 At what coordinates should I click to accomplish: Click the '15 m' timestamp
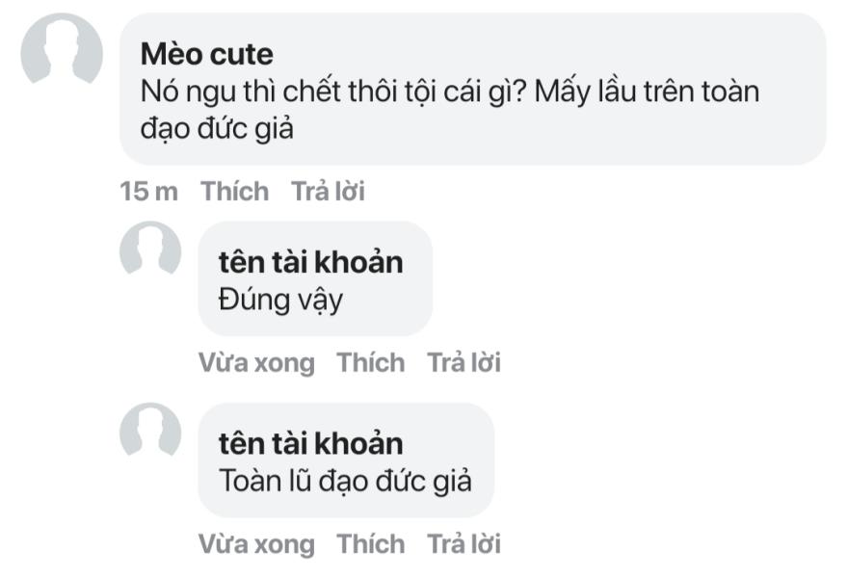148,191
